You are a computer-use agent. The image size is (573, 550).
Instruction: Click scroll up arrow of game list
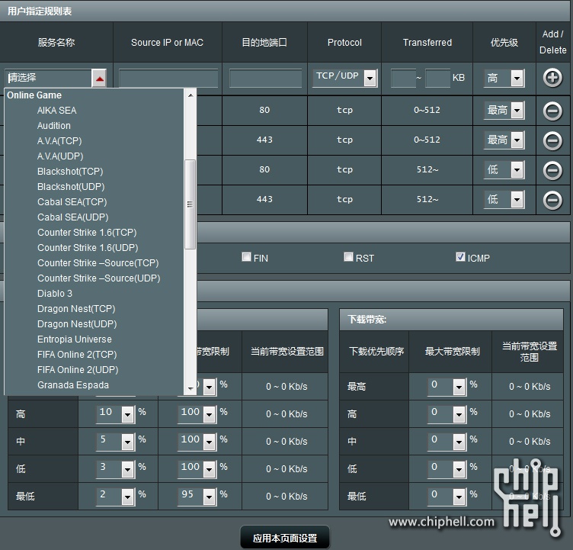coord(190,95)
